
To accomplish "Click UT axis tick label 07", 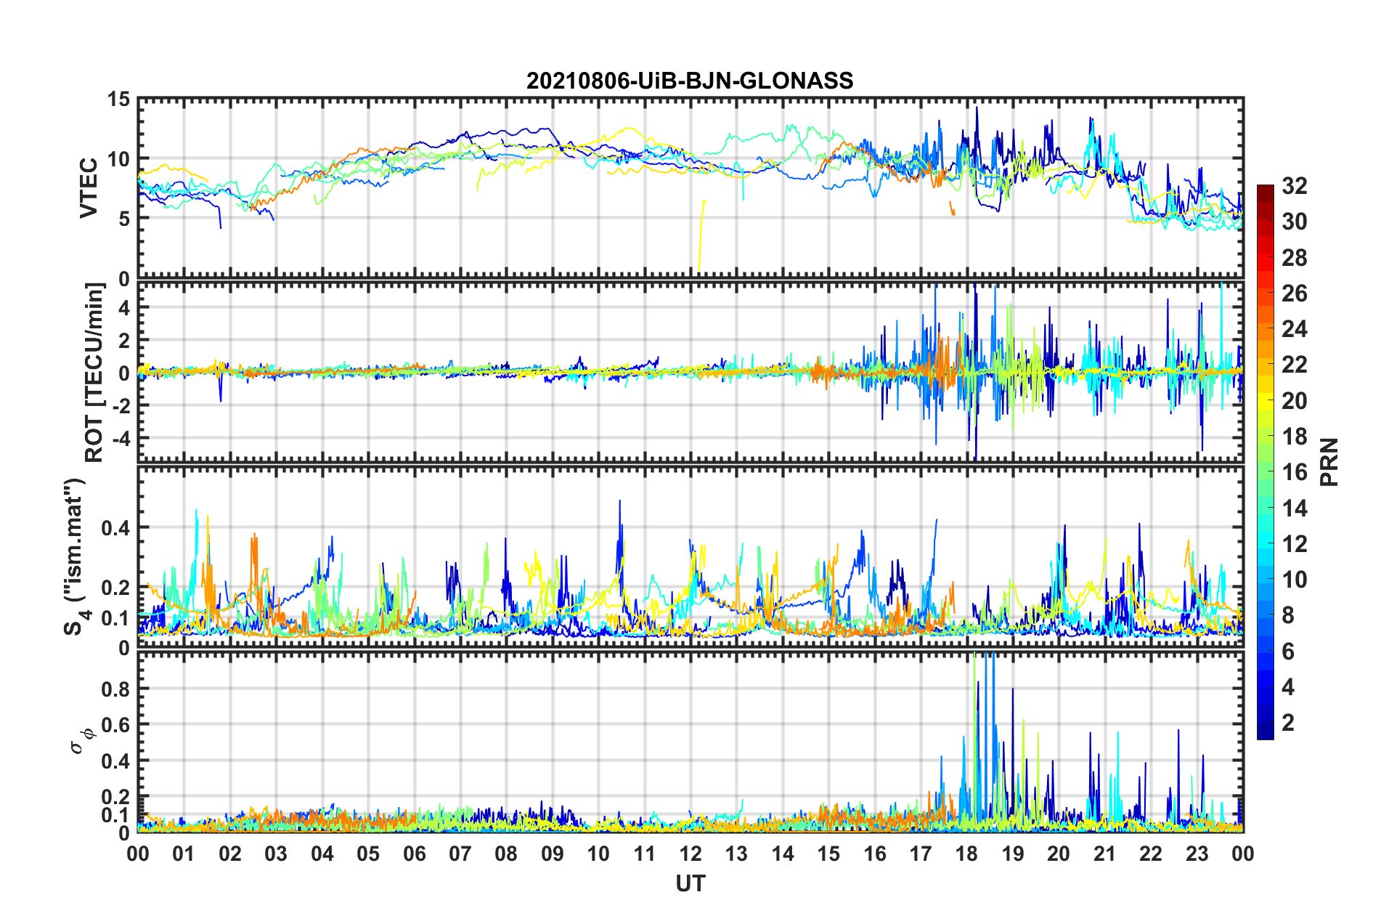I will pos(460,854).
